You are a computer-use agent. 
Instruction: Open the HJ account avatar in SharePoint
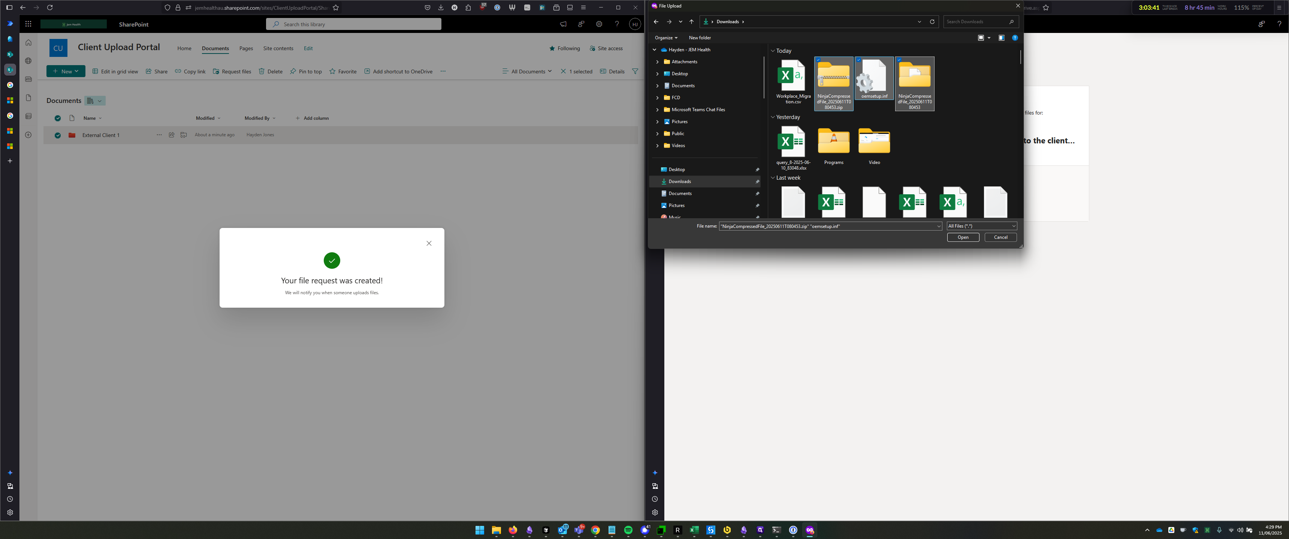635,24
